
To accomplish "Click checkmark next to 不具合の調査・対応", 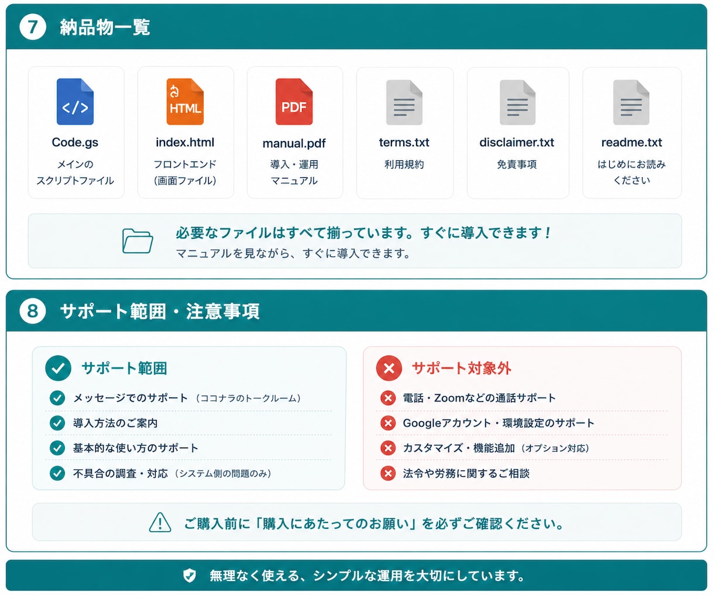I will [x=57, y=473].
